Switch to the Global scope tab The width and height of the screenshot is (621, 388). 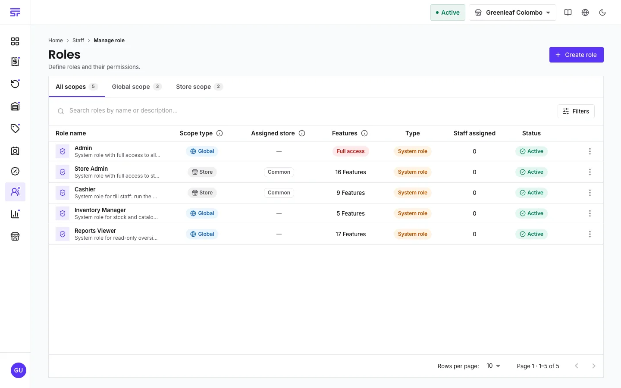pos(137,87)
